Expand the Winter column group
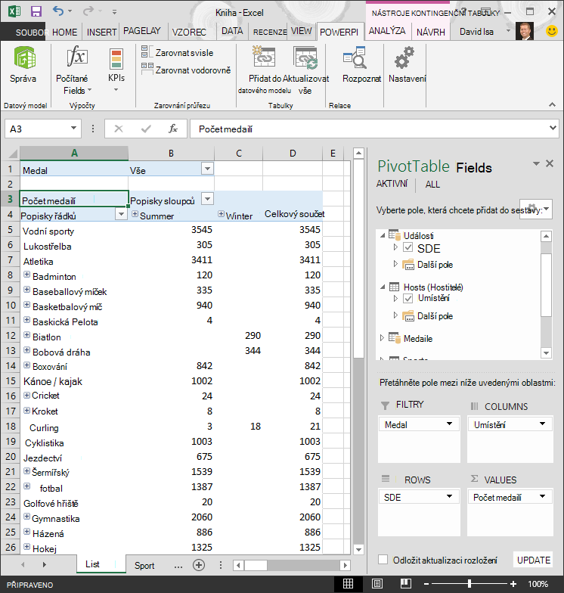 click(x=221, y=214)
